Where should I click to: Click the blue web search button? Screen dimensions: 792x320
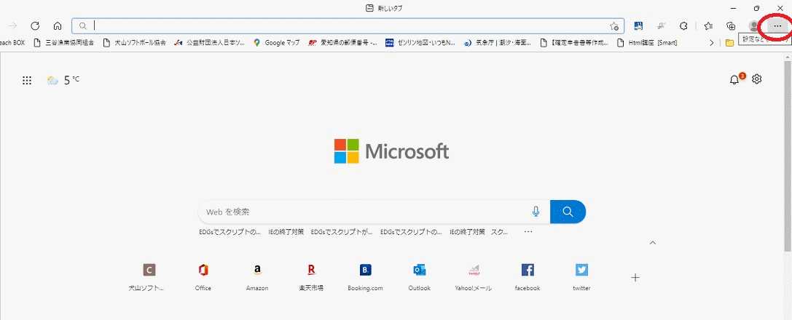[x=568, y=212]
